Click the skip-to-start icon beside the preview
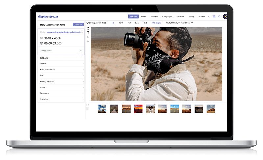 [x=88, y=32]
